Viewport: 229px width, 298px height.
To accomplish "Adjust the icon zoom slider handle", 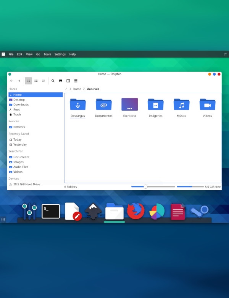I will pos(145,186).
